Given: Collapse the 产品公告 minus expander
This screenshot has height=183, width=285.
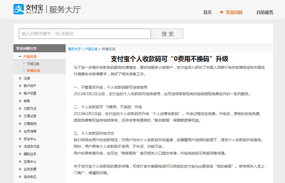Looking at the screenshot, I should (20, 56).
